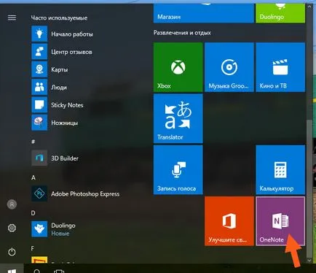The width and height of the screenshot is (316, 273).
Task: Click the Sticky Notes label
Action: click(x=67, y=105)
